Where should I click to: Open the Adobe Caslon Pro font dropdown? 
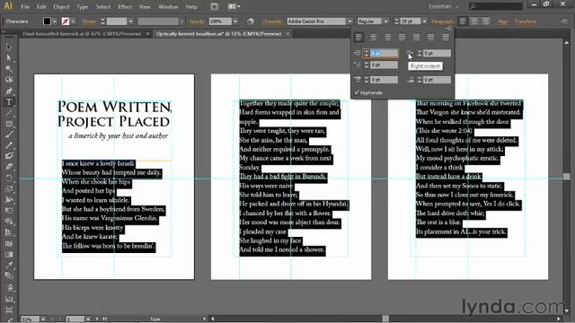point(349,22)
